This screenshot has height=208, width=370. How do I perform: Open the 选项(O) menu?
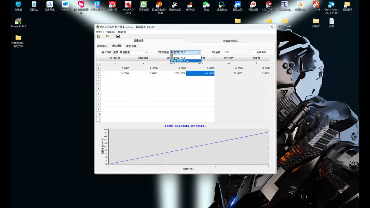click(110, 32)
